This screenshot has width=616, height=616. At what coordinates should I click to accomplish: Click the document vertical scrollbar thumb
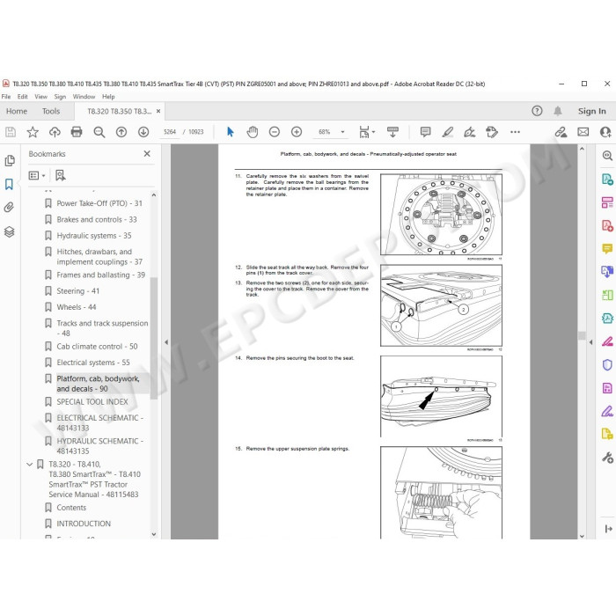582,335
